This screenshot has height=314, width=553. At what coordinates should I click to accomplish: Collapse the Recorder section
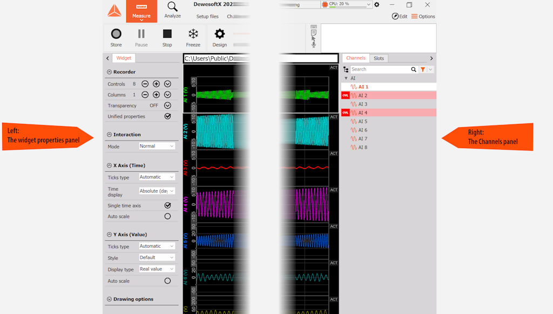[x=109, y=72]
